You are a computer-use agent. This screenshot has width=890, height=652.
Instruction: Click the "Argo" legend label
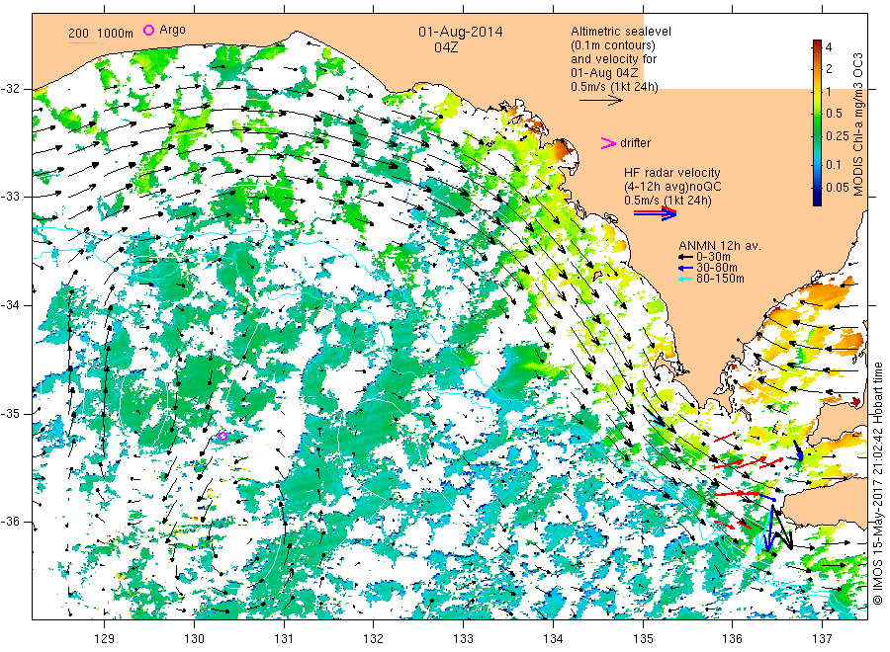click(172, 30)
